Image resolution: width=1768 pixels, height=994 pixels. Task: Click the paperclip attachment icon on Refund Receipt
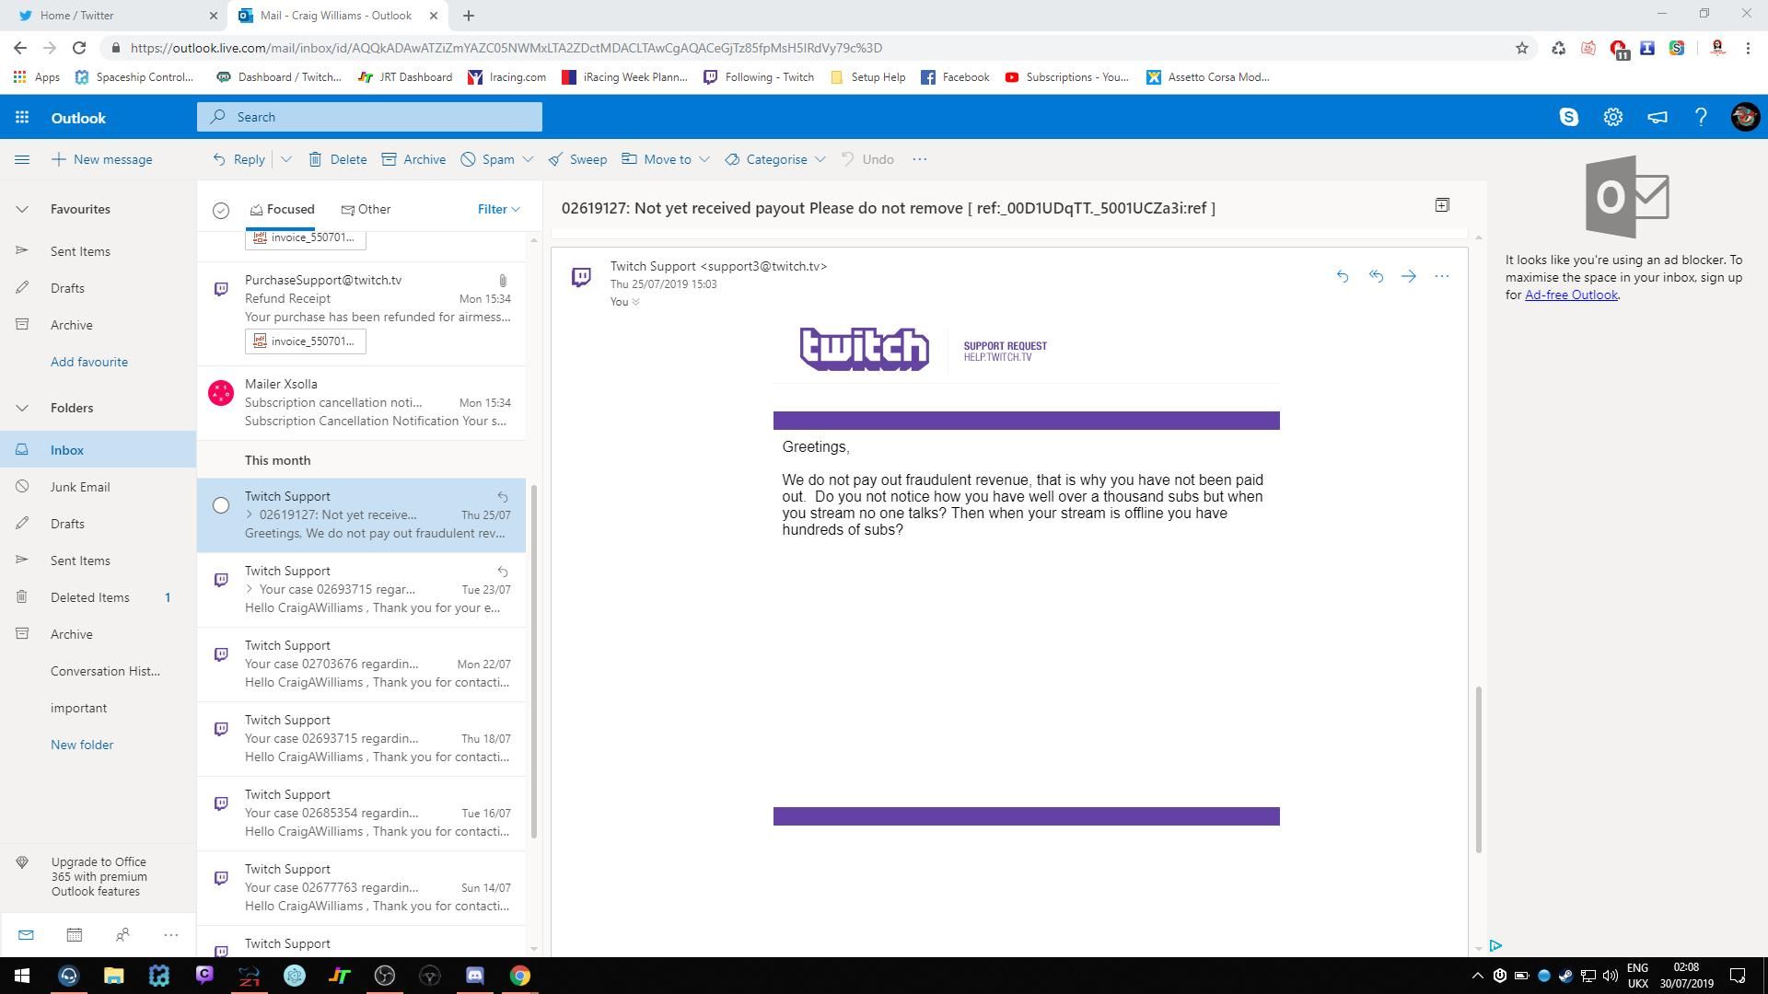coord(503,280)
